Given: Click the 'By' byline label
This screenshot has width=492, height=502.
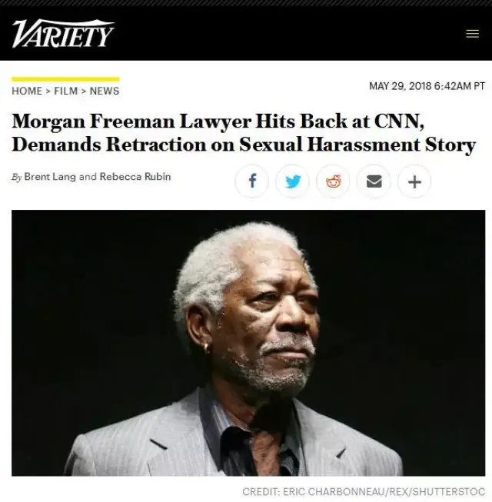Looking at the screenshot, I should (x=17, y=177).
